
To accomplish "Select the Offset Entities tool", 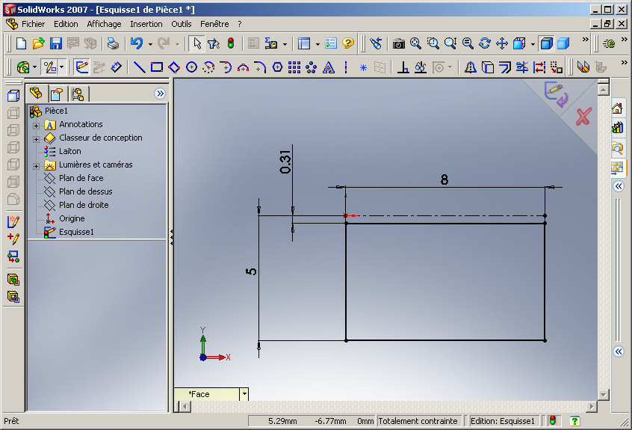I will (x=505, y=67).
